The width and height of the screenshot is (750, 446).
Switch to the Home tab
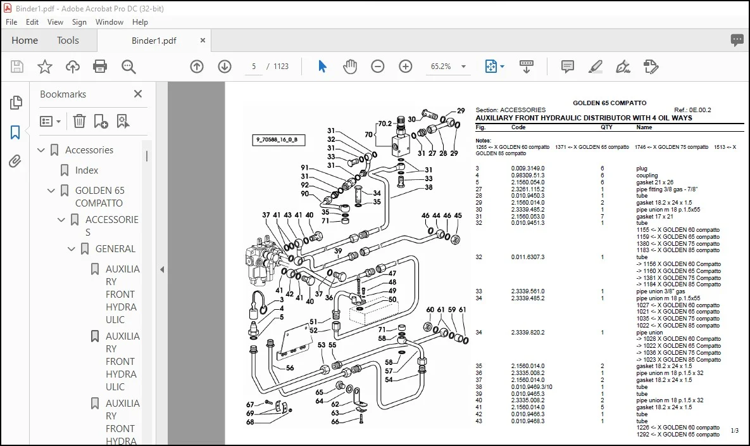pyautogui.click(x=25, y=41)
